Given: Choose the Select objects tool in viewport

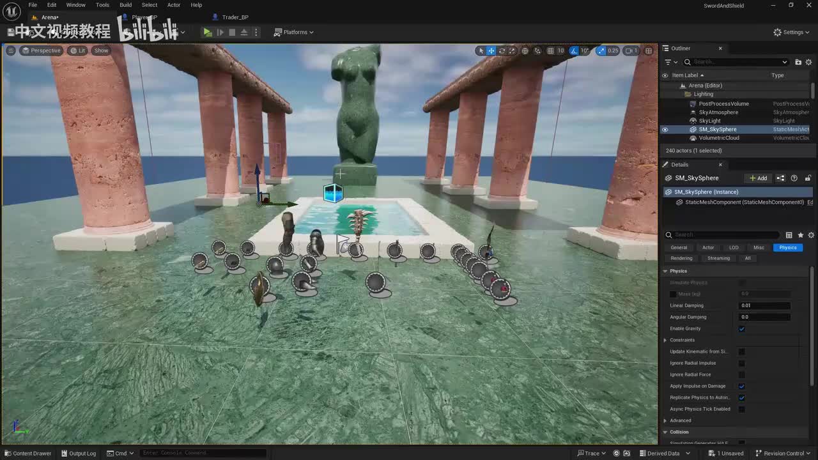Looking at the screenshot, I should point(481,50).
